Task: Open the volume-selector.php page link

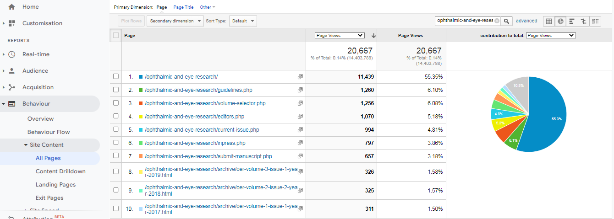Action: (x=205, y=103)
